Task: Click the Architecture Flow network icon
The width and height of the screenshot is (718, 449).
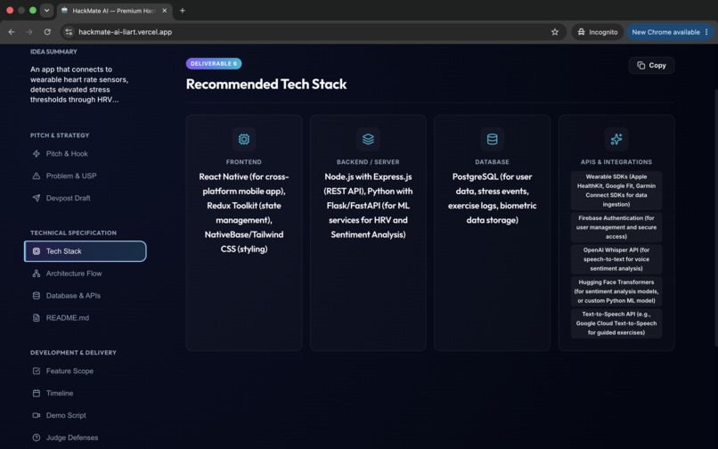Action: pos(37,273)
